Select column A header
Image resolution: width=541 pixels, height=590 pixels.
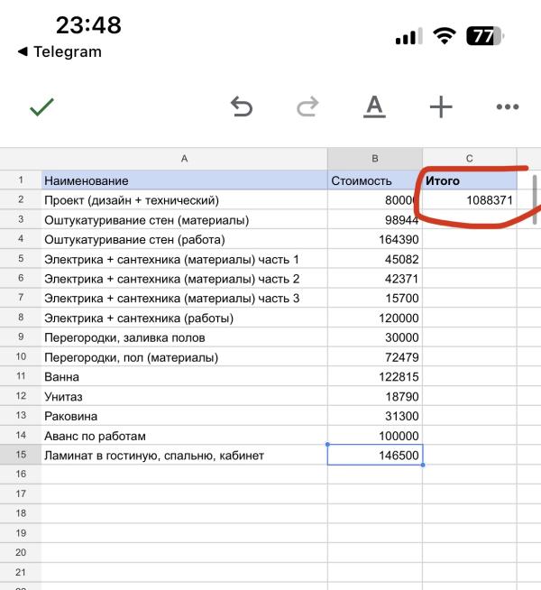click(x=184, y=158)
